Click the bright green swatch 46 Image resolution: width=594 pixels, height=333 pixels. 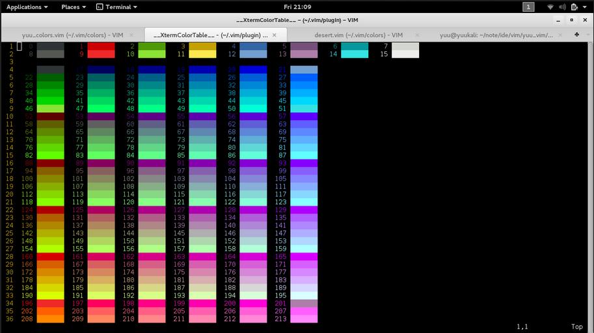(x=50, y=108)
